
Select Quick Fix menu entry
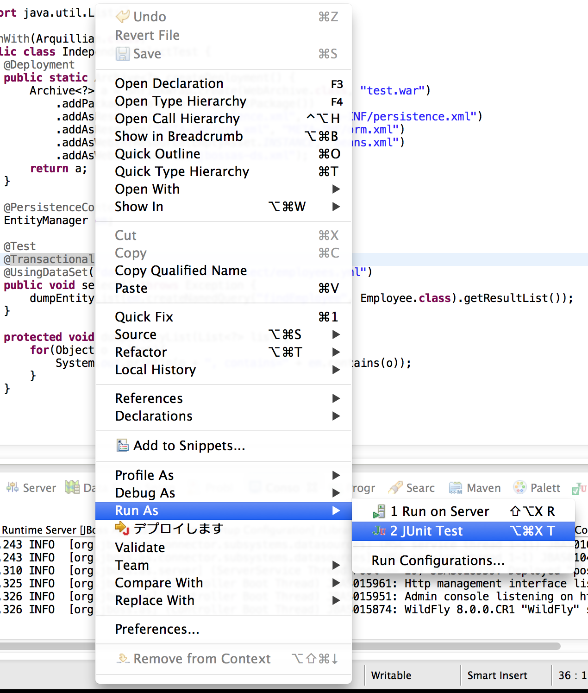(144, 317)
